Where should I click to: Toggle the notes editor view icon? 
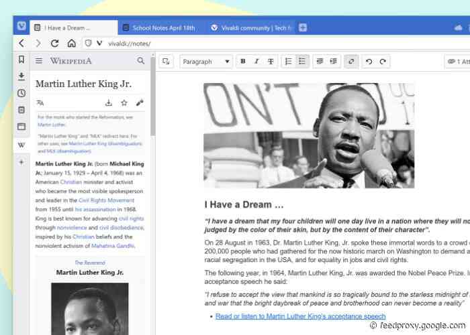166,62
